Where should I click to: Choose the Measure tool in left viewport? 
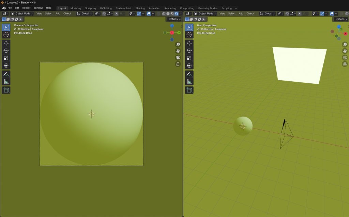pos(6,82)
